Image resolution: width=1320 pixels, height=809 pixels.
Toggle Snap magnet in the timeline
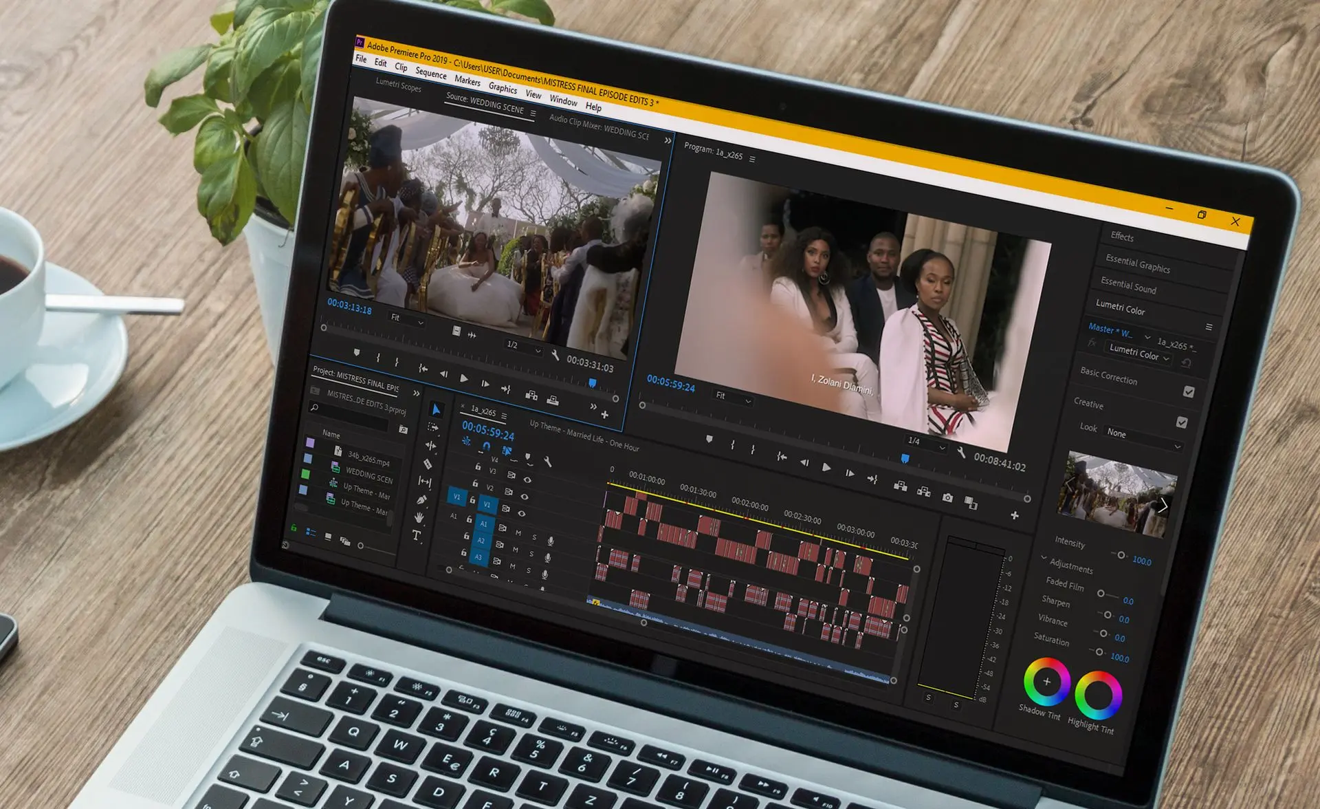(x=486, y=446)
